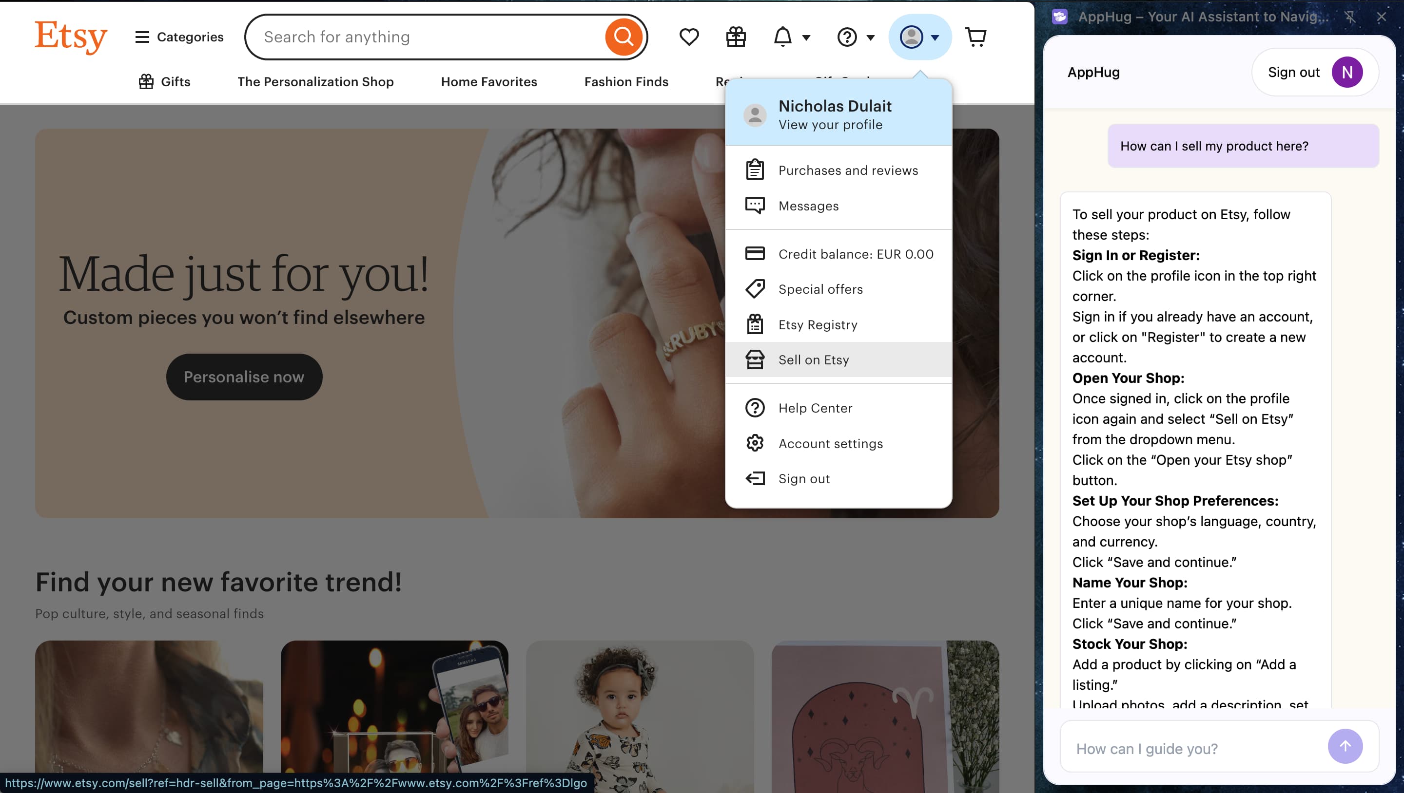Click the Etsy sign out arrow icon

pyautogui.click(x=755, y=478)
